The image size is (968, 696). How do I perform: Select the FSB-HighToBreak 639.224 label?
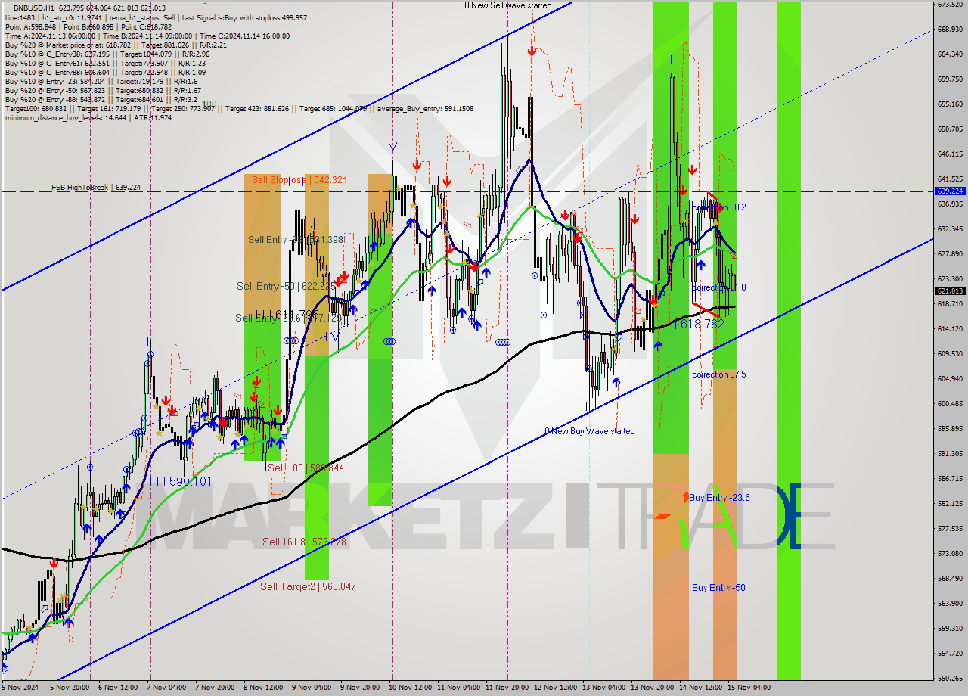(x=96, y=187)
